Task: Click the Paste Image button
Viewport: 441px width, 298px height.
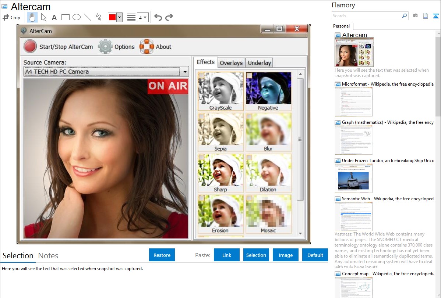Action: pyautogui.click(x=286, y=255)
